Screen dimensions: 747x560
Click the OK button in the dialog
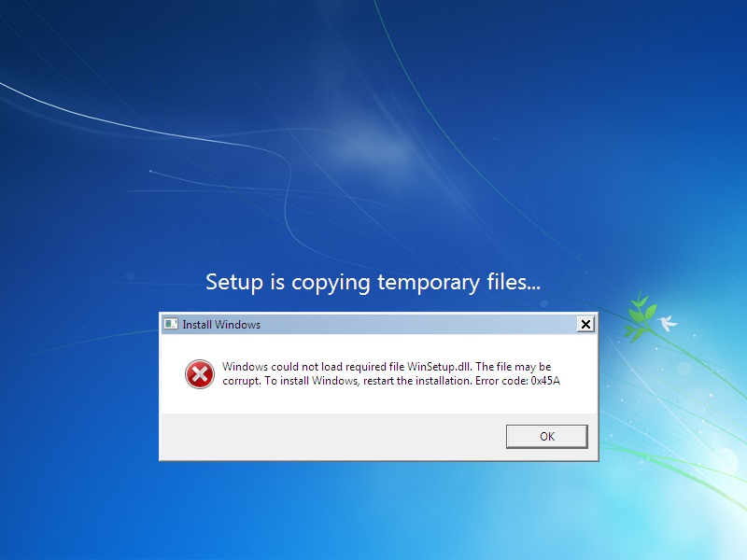pos(547,436)
